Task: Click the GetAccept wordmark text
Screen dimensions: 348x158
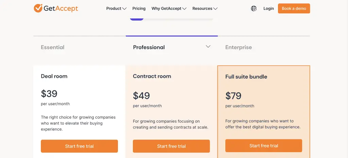Action: [61, 8]
